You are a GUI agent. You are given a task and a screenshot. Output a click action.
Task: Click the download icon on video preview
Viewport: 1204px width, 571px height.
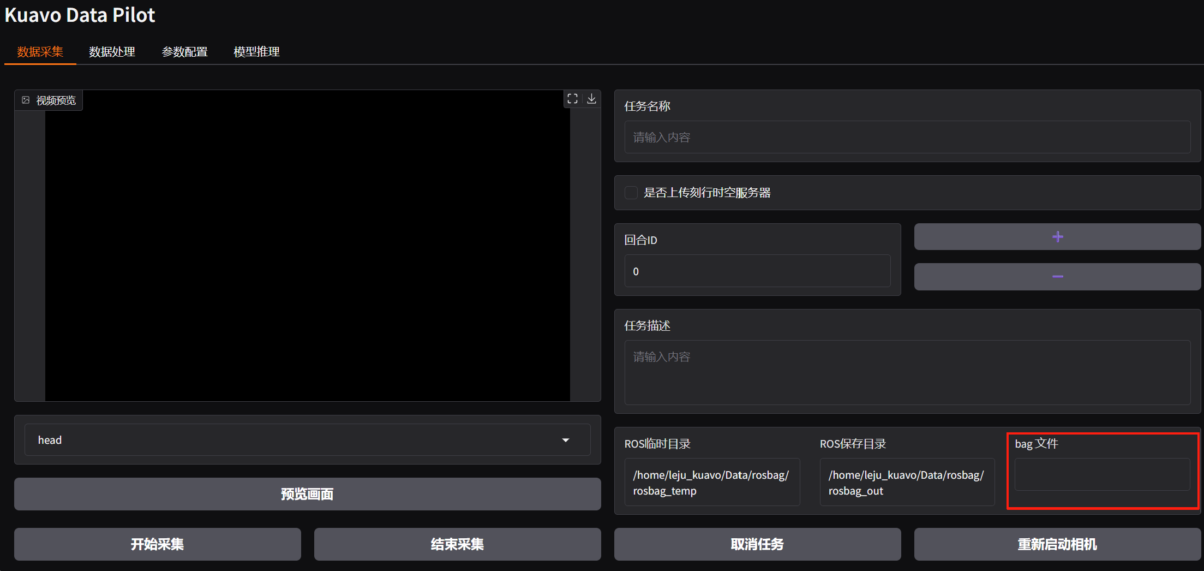[591, 99]
